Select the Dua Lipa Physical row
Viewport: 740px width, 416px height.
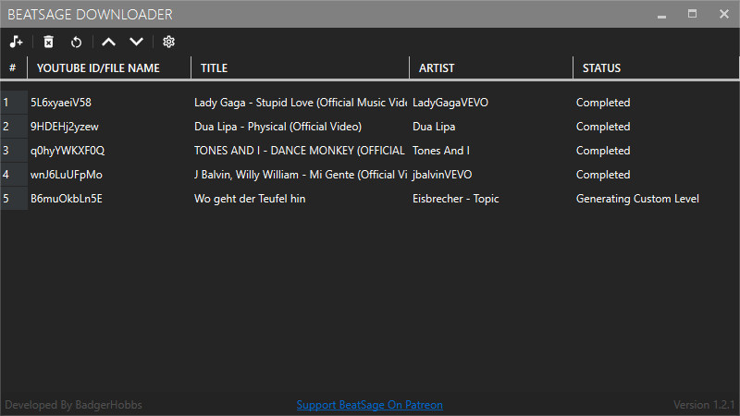370,127
